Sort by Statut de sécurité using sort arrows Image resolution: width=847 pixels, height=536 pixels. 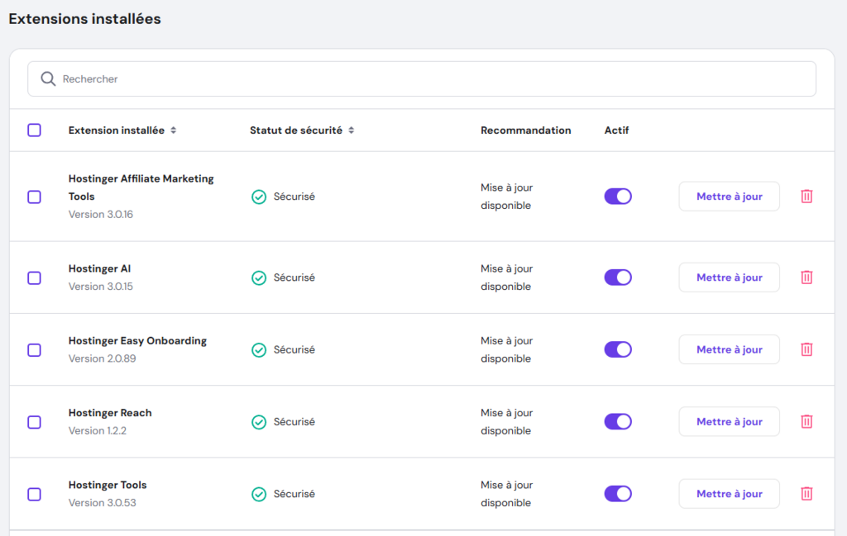point(352,130)
